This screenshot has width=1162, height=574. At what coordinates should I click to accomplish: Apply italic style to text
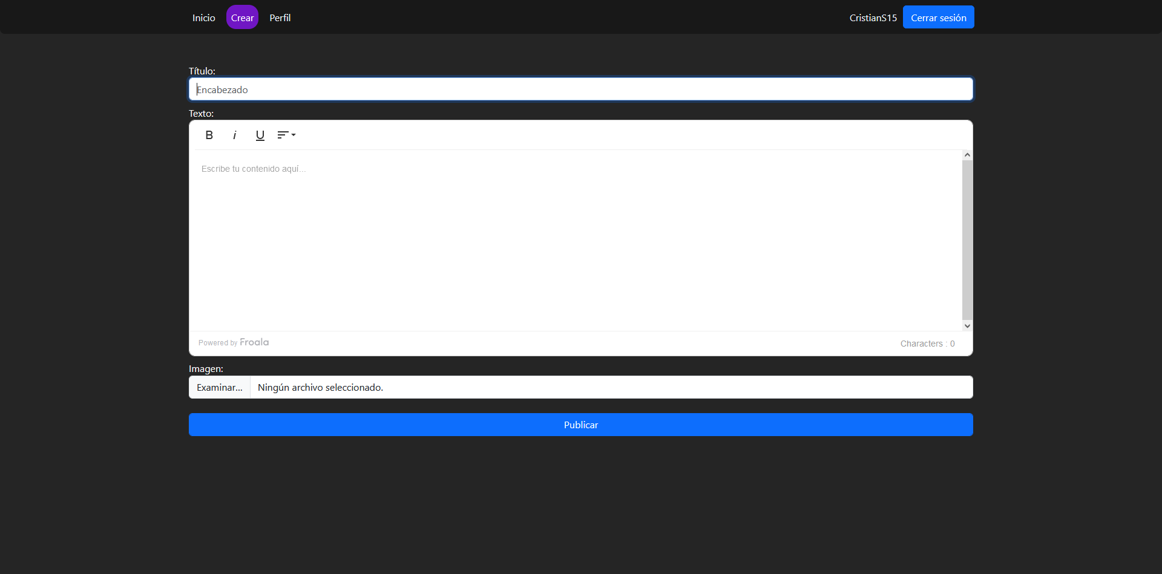pos(234,135)
